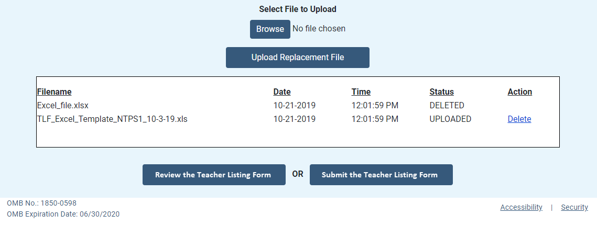Click the Action column header
Image resolution: width=597 pixels, height=226 pixels.
click(519, 92)
